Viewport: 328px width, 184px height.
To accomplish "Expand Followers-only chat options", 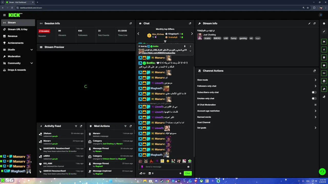I will (315, 86).
